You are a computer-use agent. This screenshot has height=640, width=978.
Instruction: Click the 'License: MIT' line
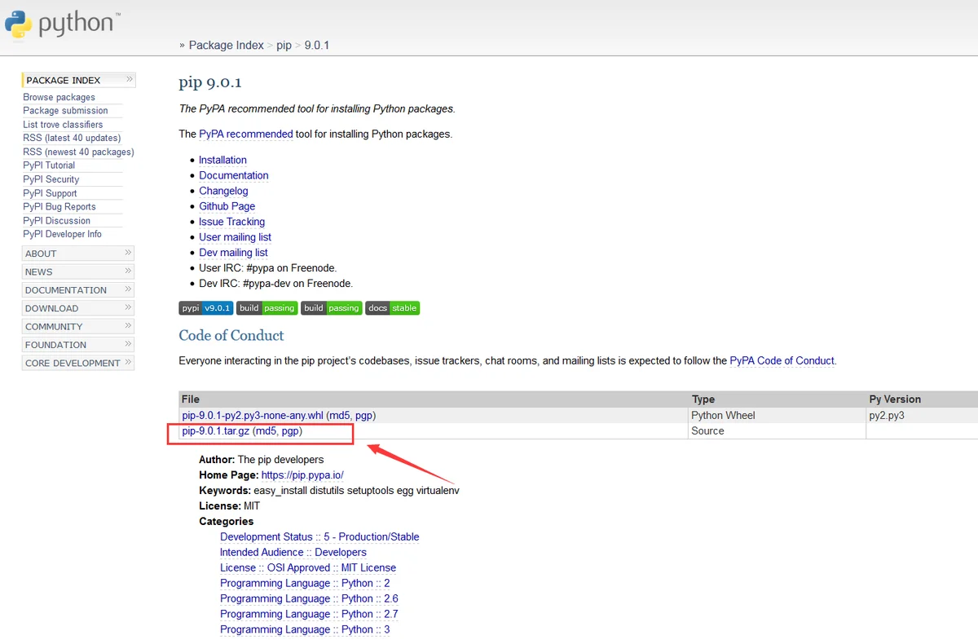[x=230, y=505]
